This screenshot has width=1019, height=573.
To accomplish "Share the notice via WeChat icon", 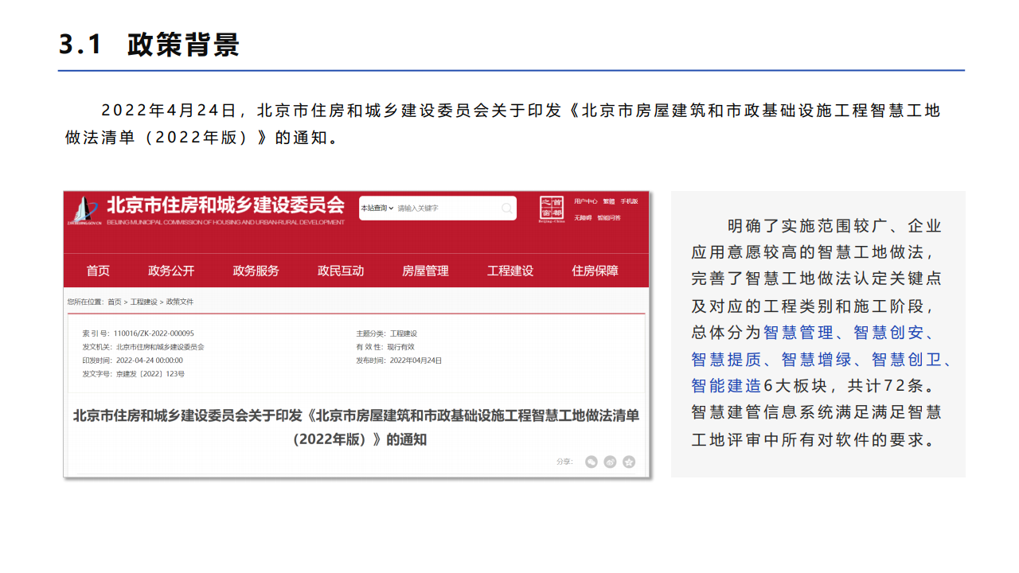I will 591,462.
